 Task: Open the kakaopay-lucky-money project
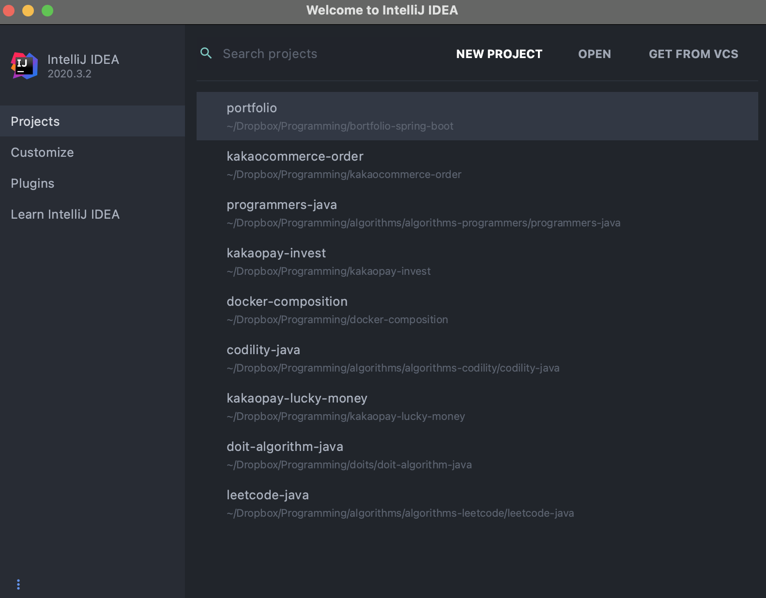(477, 406)
